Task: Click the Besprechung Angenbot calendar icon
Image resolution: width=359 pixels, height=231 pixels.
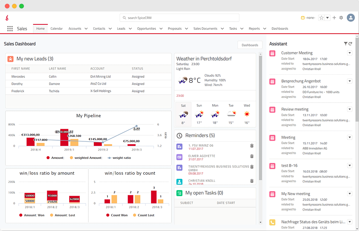Action: tap(272, 82)
